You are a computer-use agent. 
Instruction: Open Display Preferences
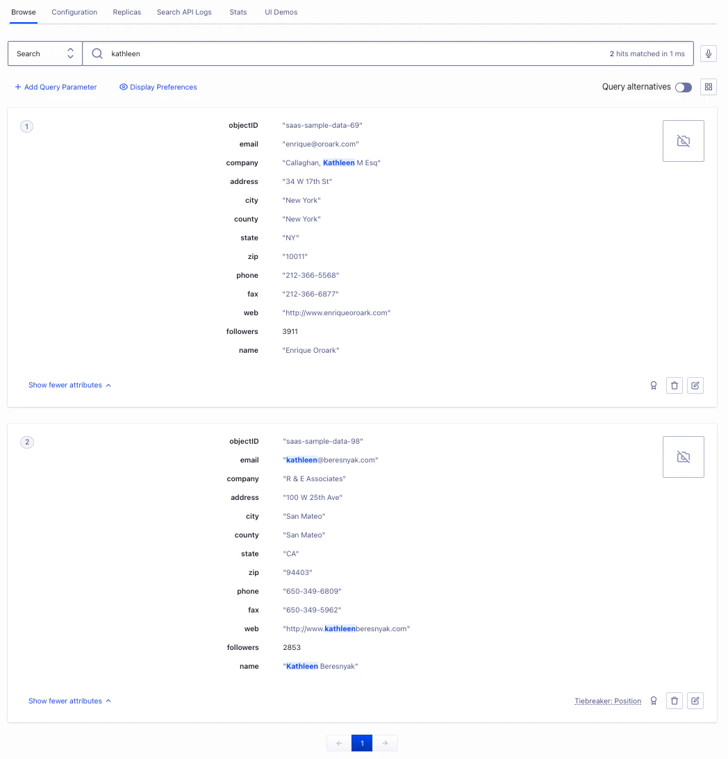(158, 87)
